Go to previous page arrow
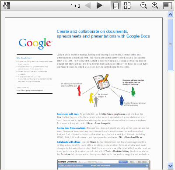Viewport: 175px width, 170px height. coord(88,6)
